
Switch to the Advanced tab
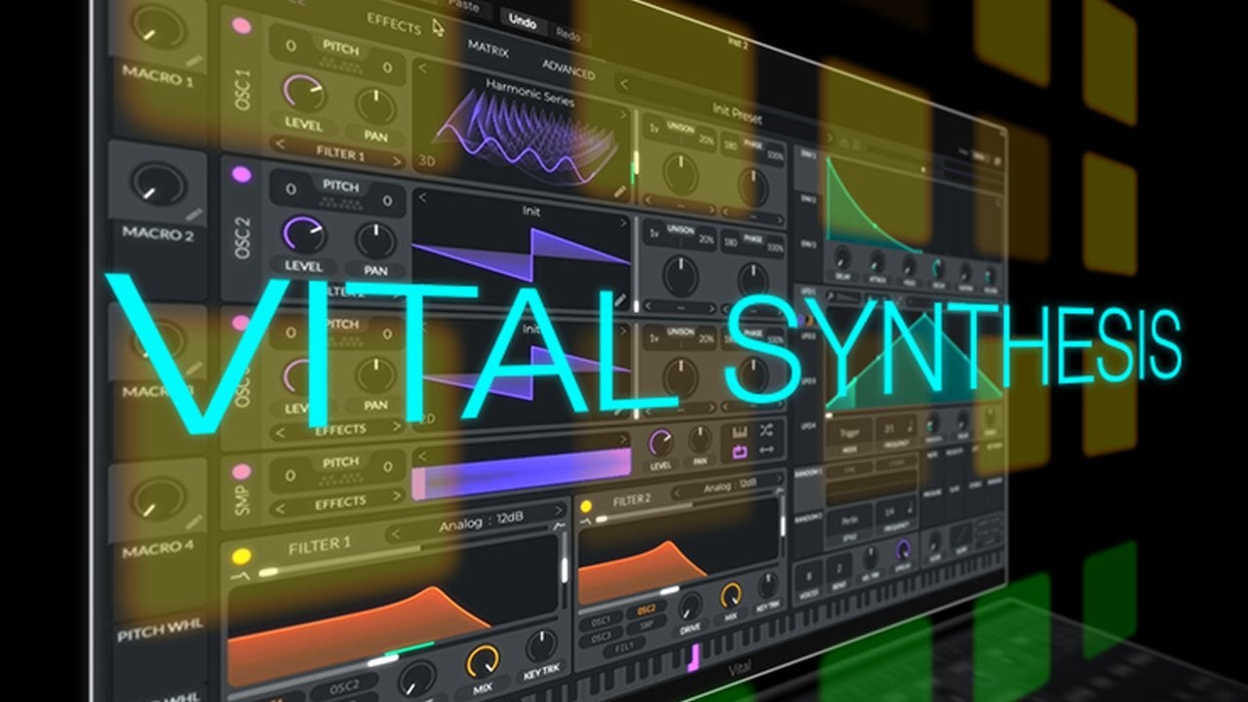coord(567,69)
